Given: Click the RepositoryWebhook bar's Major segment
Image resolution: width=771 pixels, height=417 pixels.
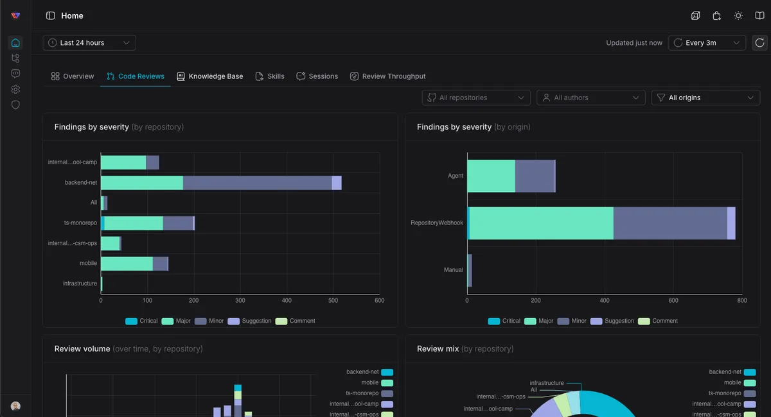Looking at the screenshot, I should 542,223.
